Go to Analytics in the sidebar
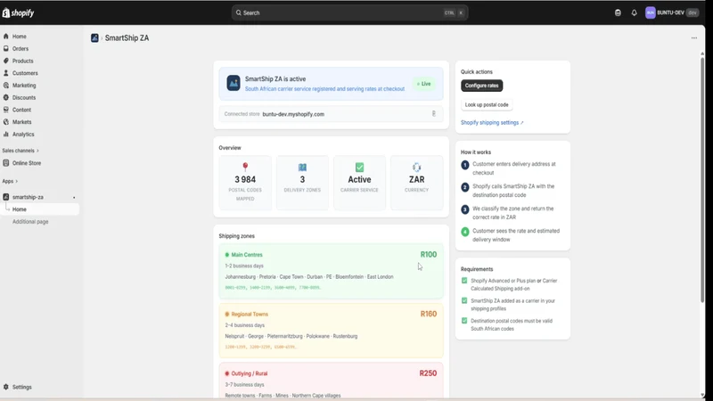 pyautogui.click(x=23, y=135)
